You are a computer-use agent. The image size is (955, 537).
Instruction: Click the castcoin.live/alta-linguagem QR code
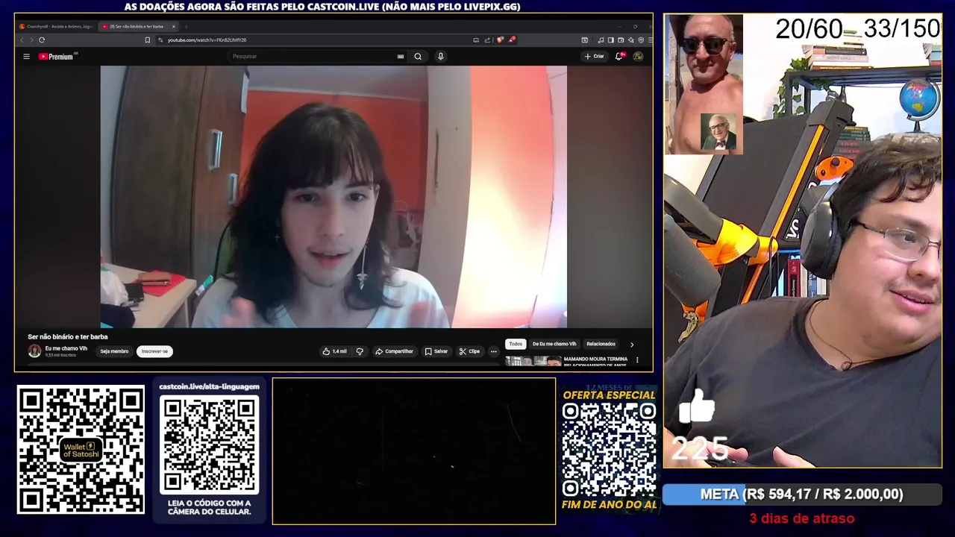209,445
